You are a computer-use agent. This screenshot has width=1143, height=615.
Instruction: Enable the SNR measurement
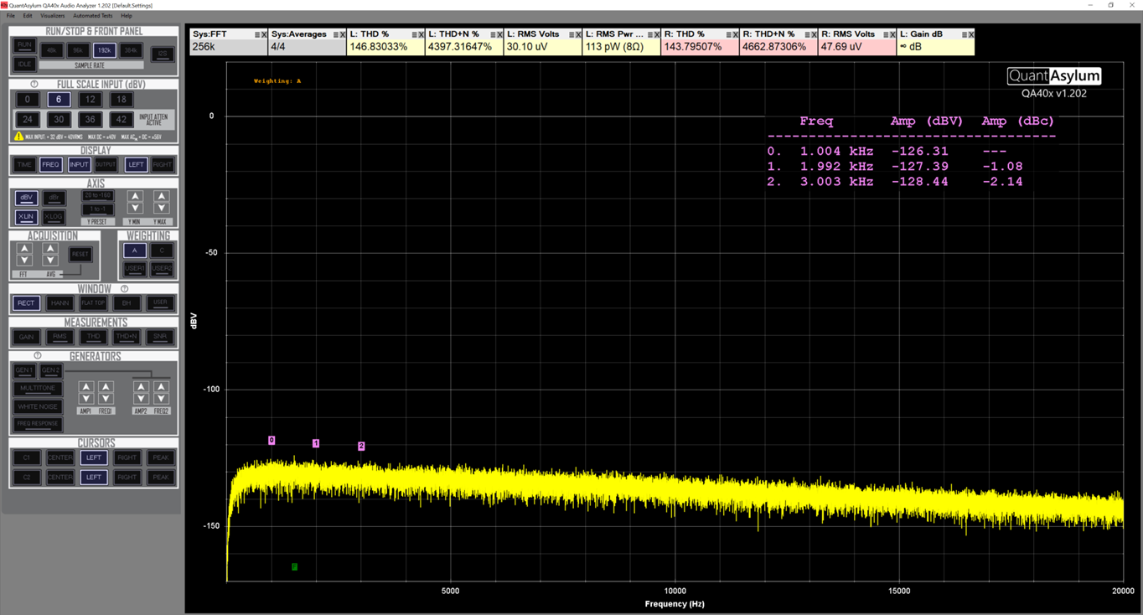click(x=160, y=337)
